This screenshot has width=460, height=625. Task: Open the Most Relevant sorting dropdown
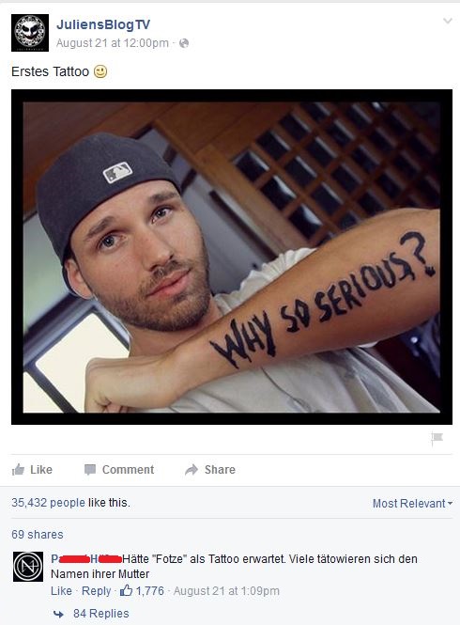pos(413,504)
